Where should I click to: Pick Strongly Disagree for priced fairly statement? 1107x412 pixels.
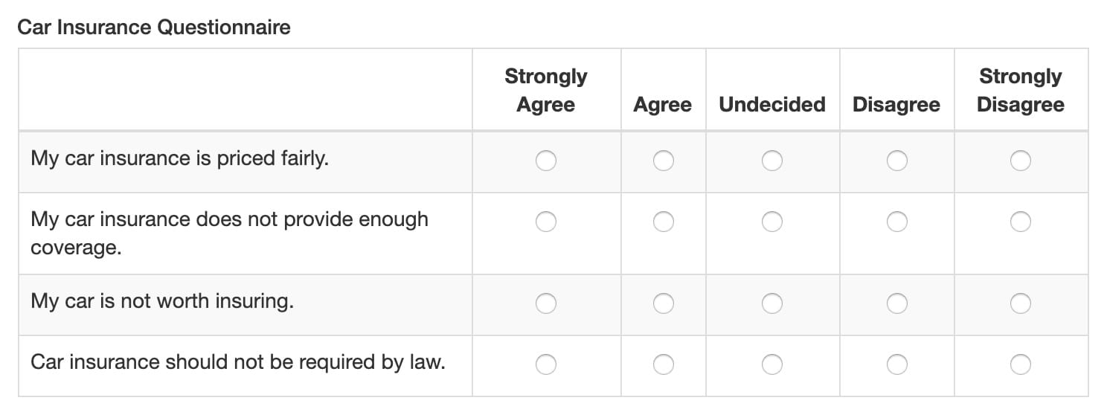pos(1021,161)
